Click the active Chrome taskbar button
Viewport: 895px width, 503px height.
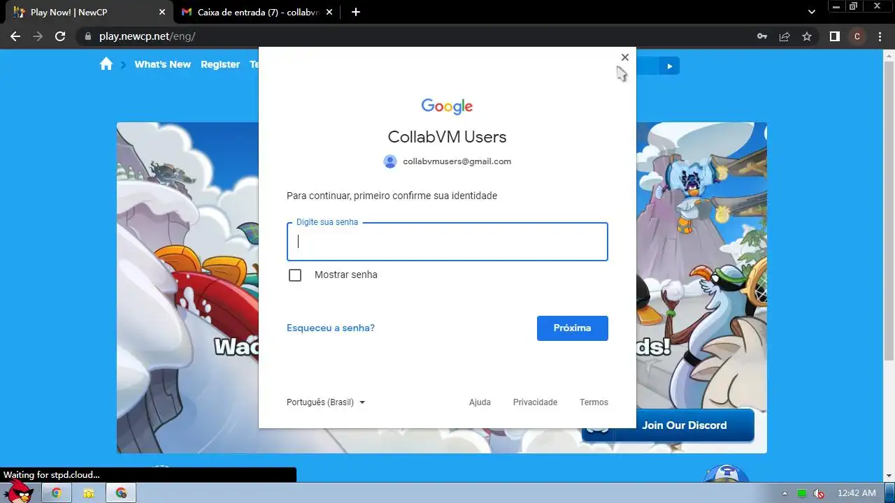click(122, 493)
